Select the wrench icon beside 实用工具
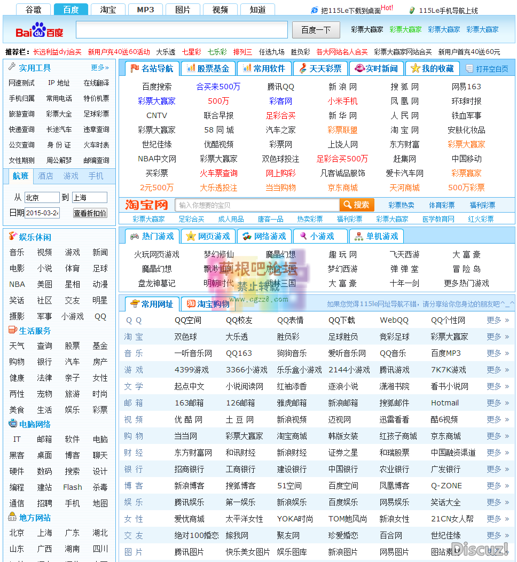 click(12, 67)
